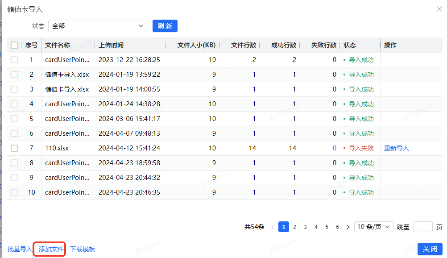
Task: Select all rows with header checkbox
Action: [14, 45]
